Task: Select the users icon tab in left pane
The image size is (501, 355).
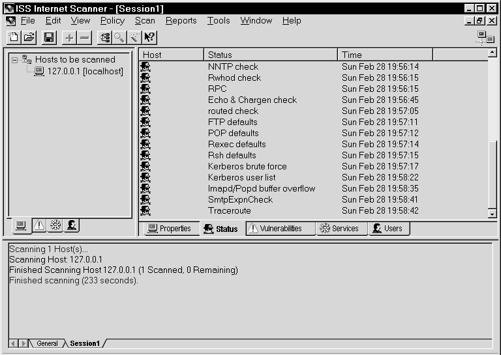Action: click(72, 225)
